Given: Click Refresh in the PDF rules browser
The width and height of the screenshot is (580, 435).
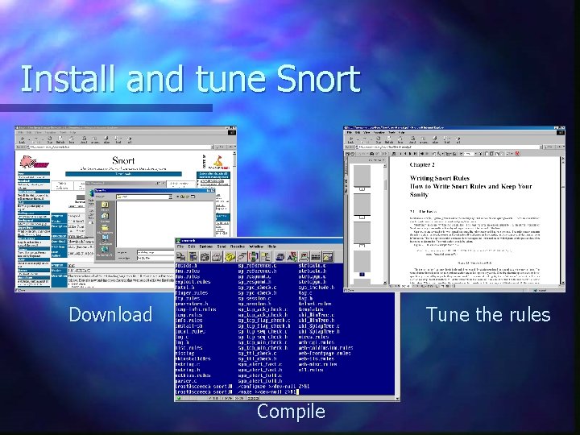Looking at the screenshot, I should [389, 140].
